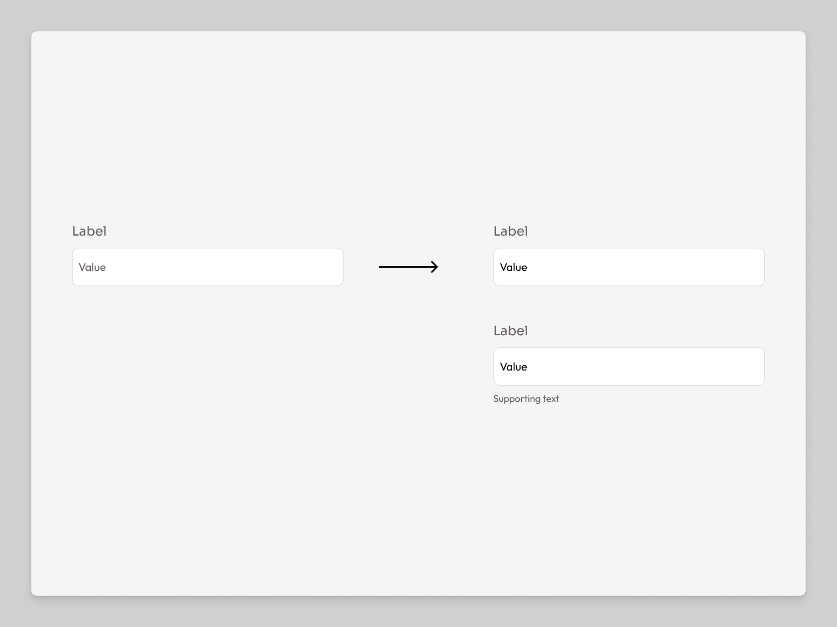Click the Supporting text helper caption
Viewport: 837px width, 627px height.
(x=526, y=399)
